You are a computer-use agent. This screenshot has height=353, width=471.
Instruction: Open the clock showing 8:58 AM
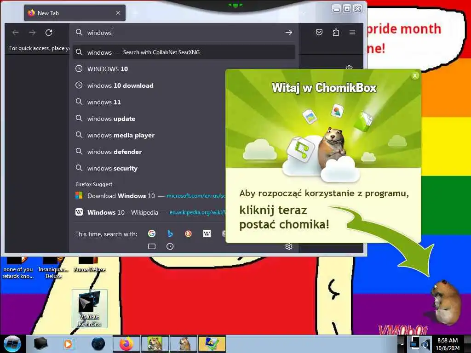click(448, 344)
